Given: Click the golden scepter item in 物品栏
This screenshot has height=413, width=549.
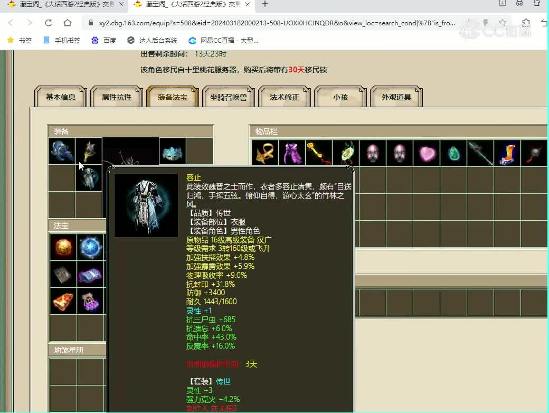Looking at the screenshot, I should [x=319, y=153].
